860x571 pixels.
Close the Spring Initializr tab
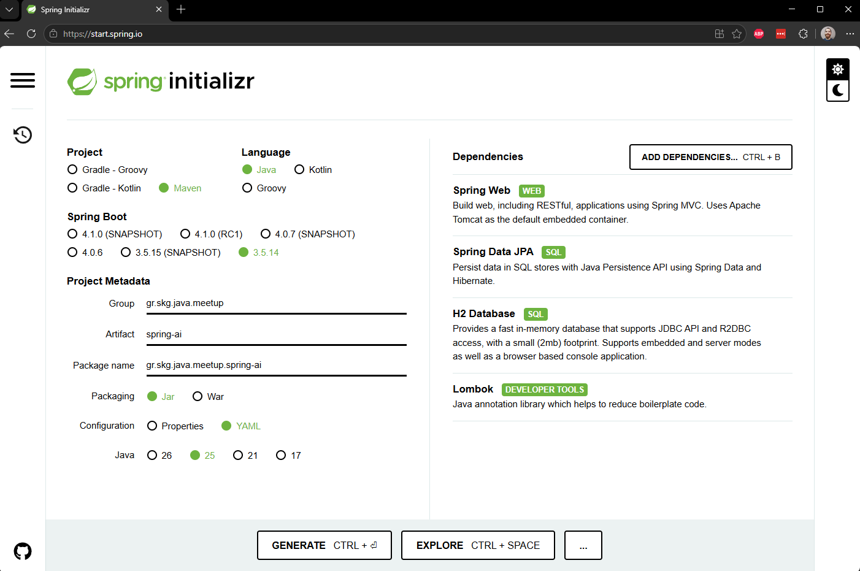[x=159, y=9]
